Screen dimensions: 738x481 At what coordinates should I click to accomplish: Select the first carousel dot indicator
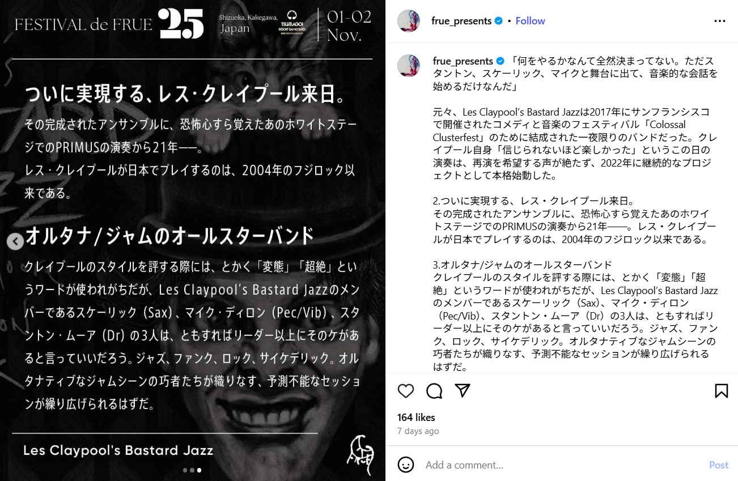click(x=185, y=470)
